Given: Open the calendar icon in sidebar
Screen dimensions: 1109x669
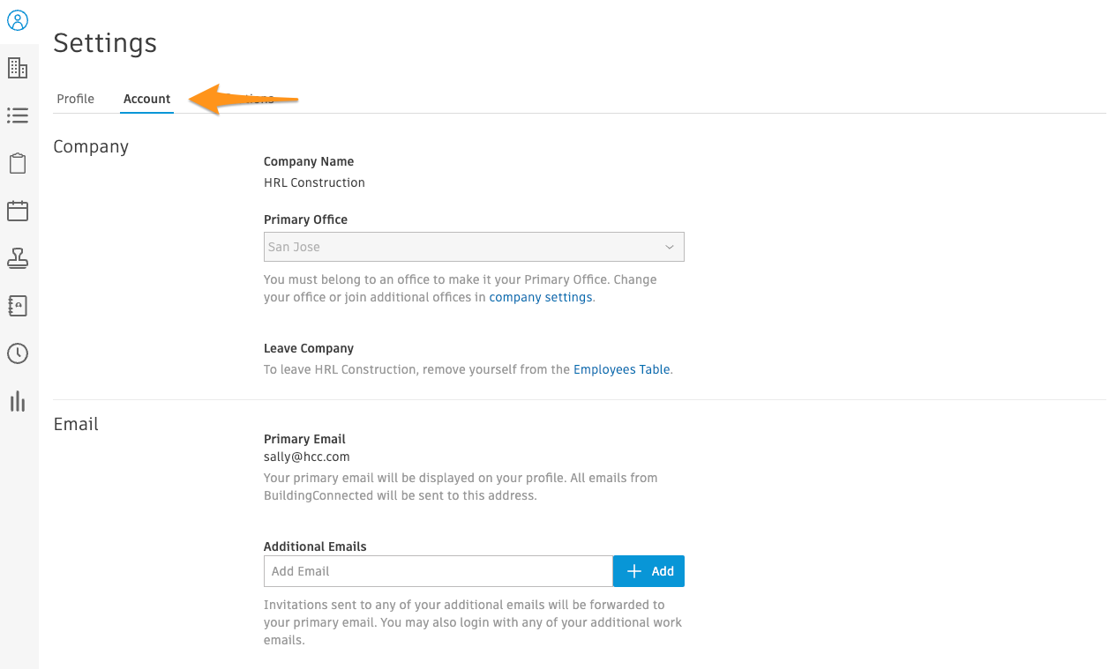Looking at the screenshot, I should coord(19,211).
